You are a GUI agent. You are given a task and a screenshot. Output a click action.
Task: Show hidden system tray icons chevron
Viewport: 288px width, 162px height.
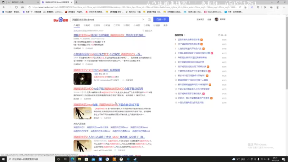pos(248,159)
